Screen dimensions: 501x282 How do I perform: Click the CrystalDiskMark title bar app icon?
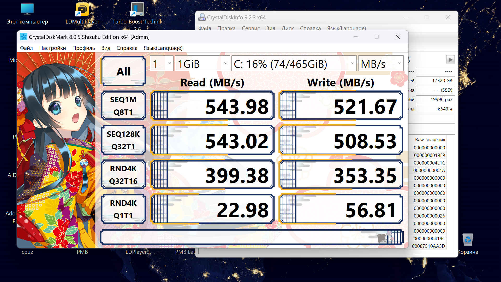(23, 37)
